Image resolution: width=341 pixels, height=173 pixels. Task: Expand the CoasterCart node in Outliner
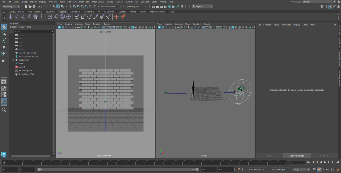coord(13,60)
